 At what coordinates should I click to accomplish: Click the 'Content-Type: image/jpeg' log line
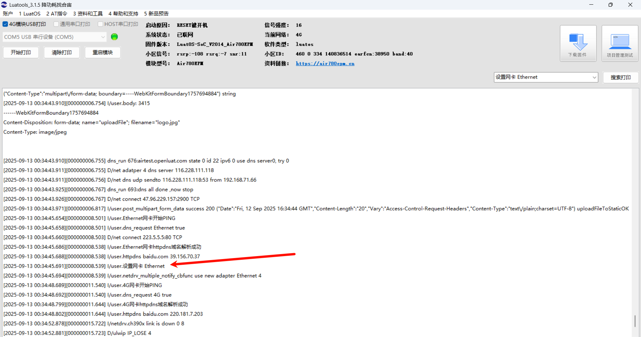[35, 132]
